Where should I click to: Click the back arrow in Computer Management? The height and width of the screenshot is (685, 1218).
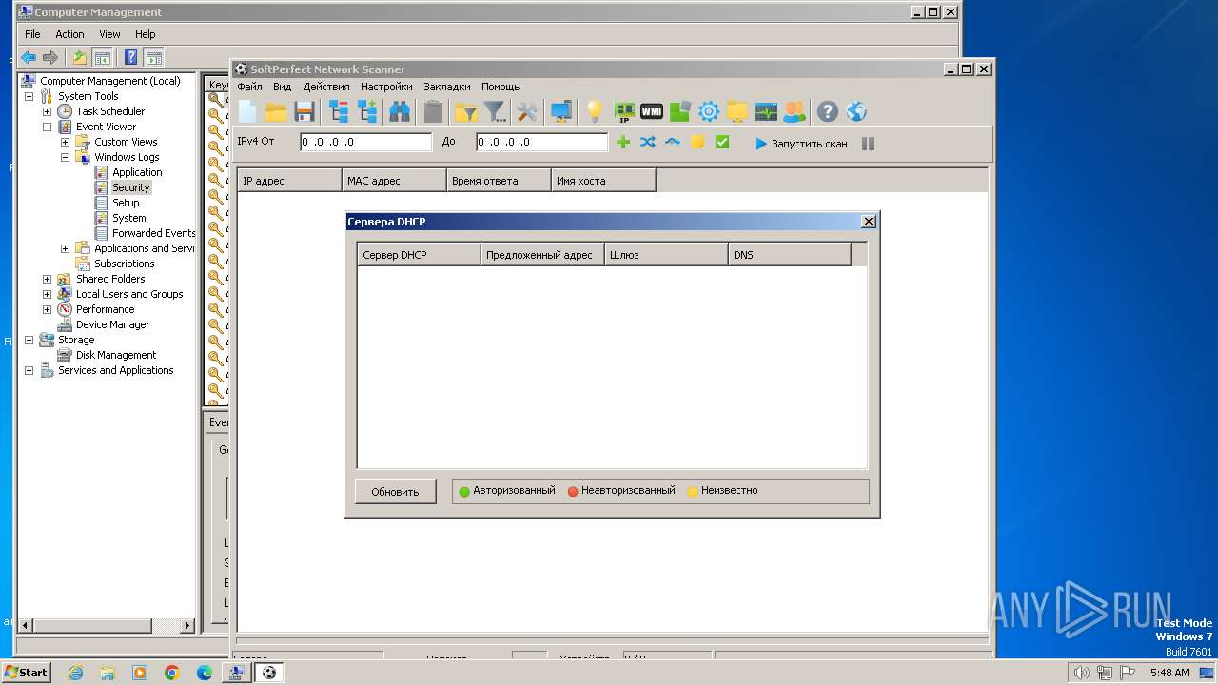coord(29,57)
